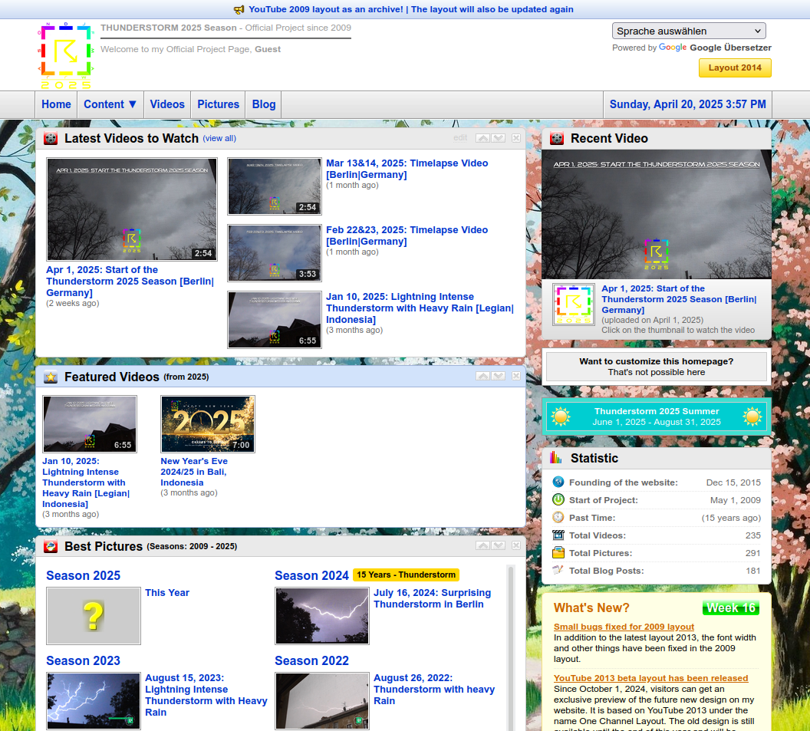Click the megaphone icon in the top banner
Viewport: 810px width, 731px height.
pyautogui.click(x=239, y=10)
